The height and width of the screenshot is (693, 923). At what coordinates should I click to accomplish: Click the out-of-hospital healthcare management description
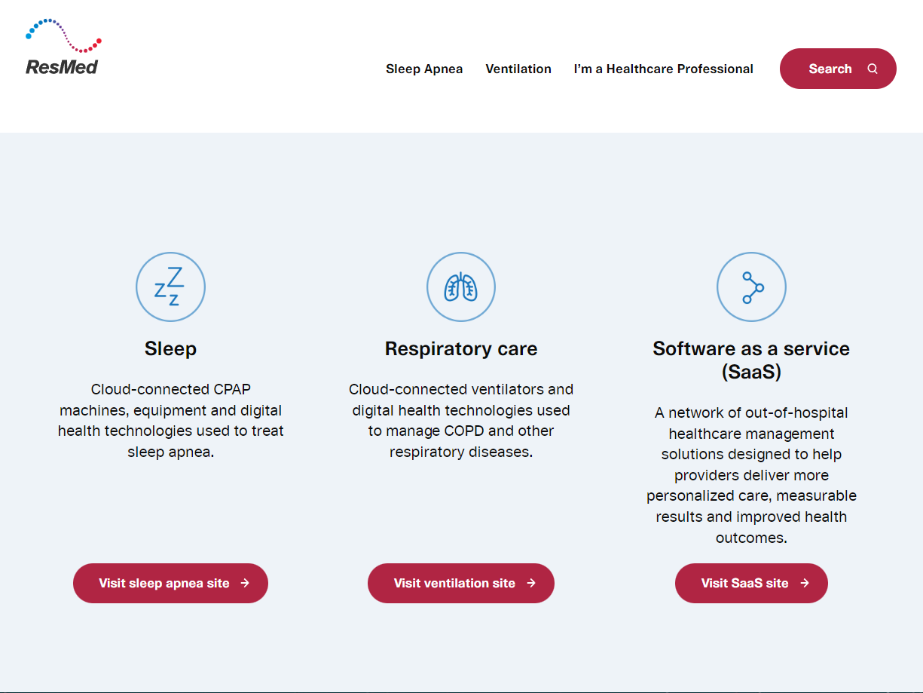[751, 475]
